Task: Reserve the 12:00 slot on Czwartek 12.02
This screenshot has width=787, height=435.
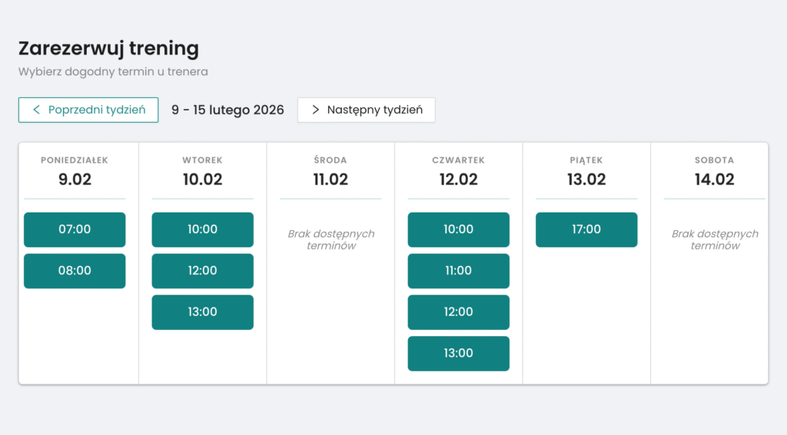Action: tap(458, 312)
